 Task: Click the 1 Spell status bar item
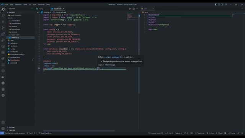pyautogui.click(x=219, y=133)
